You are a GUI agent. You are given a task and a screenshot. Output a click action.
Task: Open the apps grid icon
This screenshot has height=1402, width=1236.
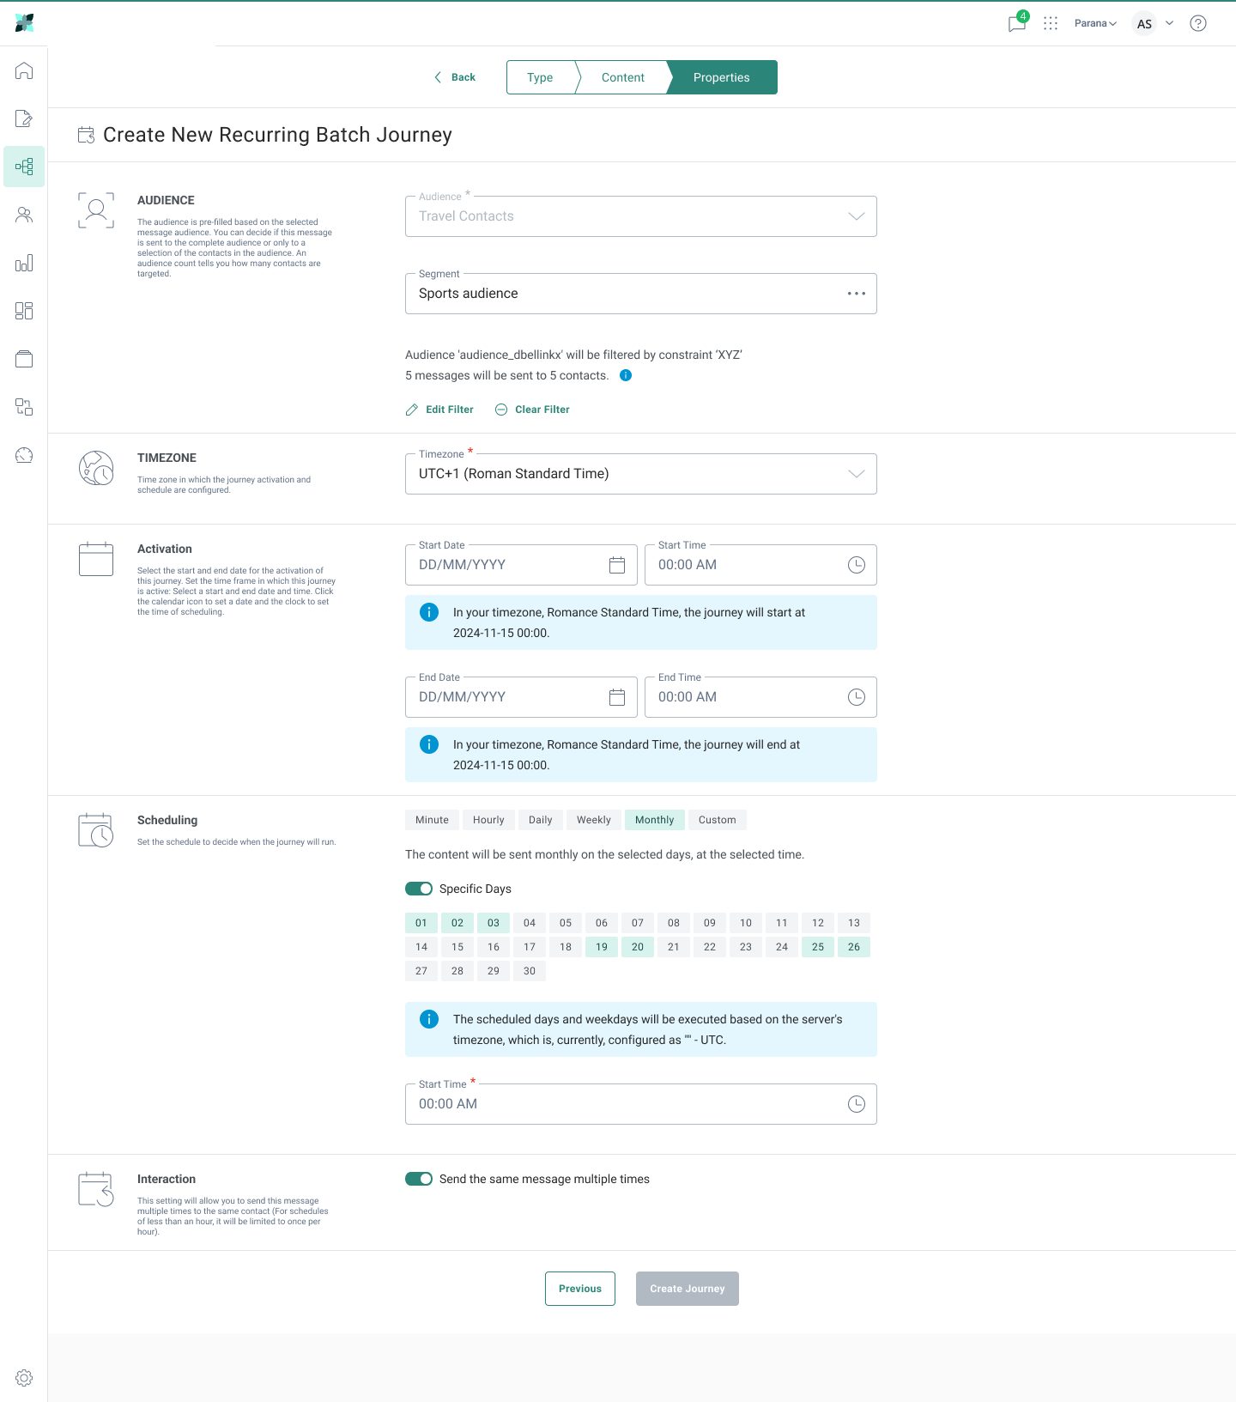coord(1051,23)
